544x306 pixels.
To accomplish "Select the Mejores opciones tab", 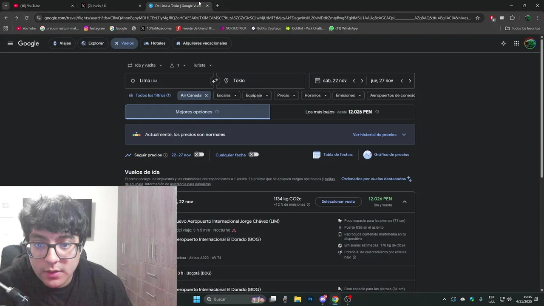I will pyautogui.click(x=197, y=112).
